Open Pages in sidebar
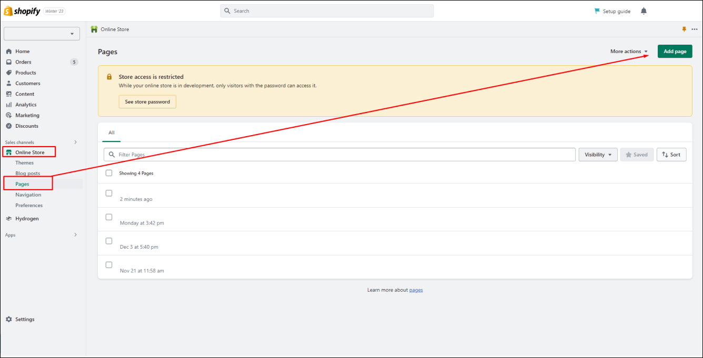 23,184
